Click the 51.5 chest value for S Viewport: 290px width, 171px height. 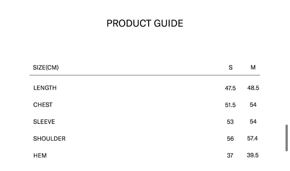click(x=230, y=105)
